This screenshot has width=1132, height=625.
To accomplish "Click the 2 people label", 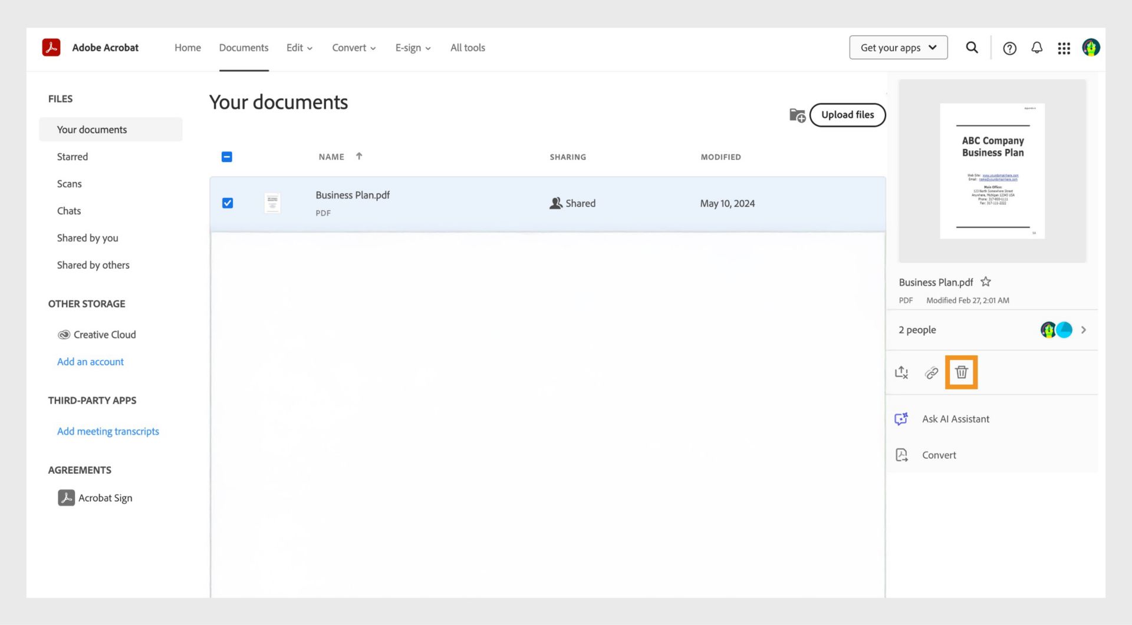I will pos(917,330).
